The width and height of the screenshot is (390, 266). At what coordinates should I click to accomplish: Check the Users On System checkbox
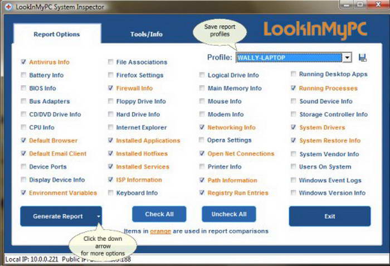(x=294, y=166)
